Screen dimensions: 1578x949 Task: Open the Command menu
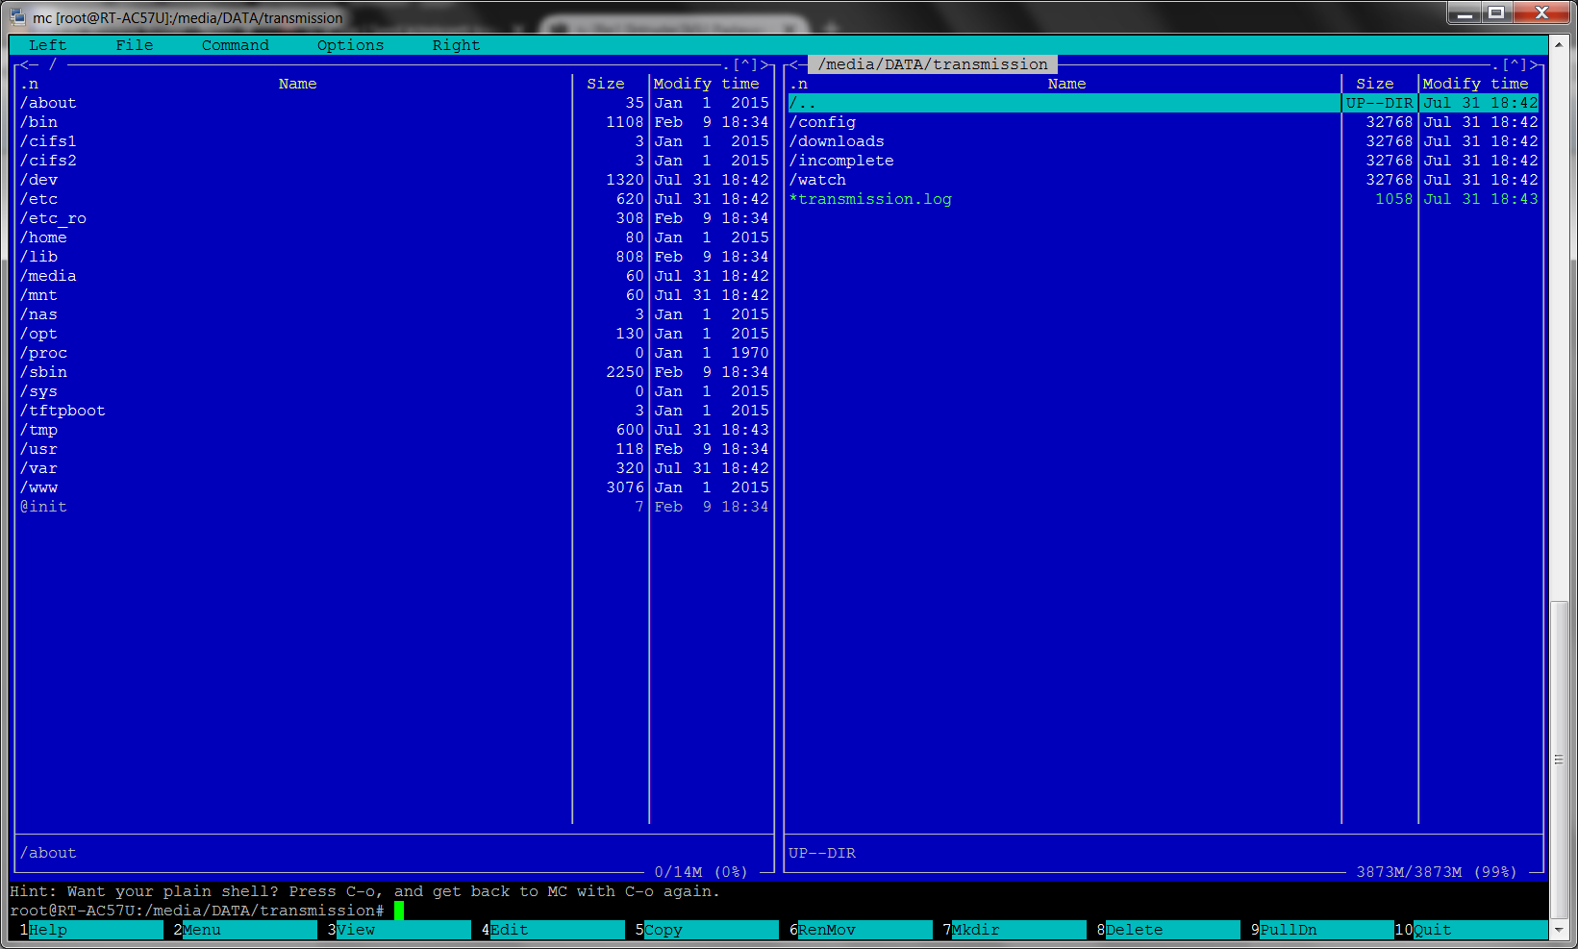click(x=235, y=45)
